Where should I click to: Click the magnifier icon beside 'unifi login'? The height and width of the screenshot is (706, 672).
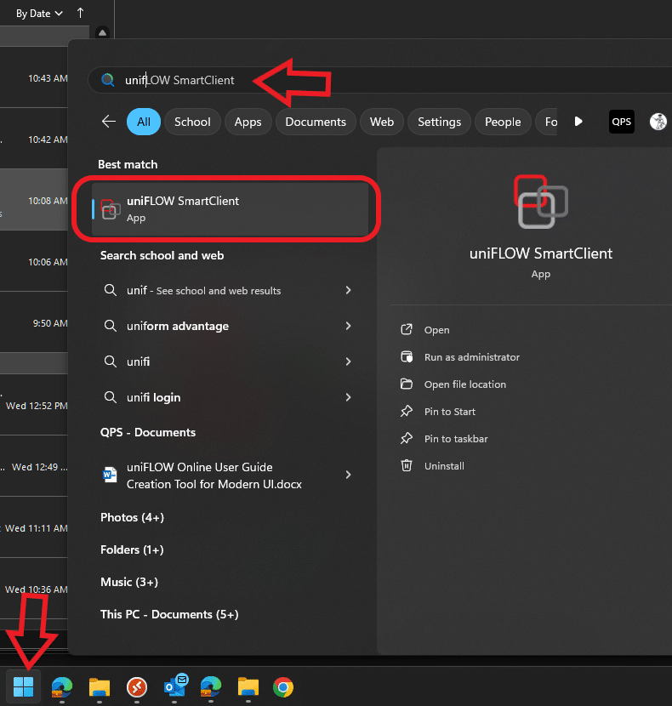click(x=111, y=397)
